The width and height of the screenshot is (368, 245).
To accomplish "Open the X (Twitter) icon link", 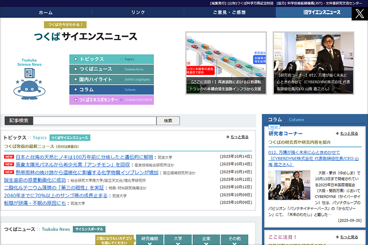I will click(359, 14).
